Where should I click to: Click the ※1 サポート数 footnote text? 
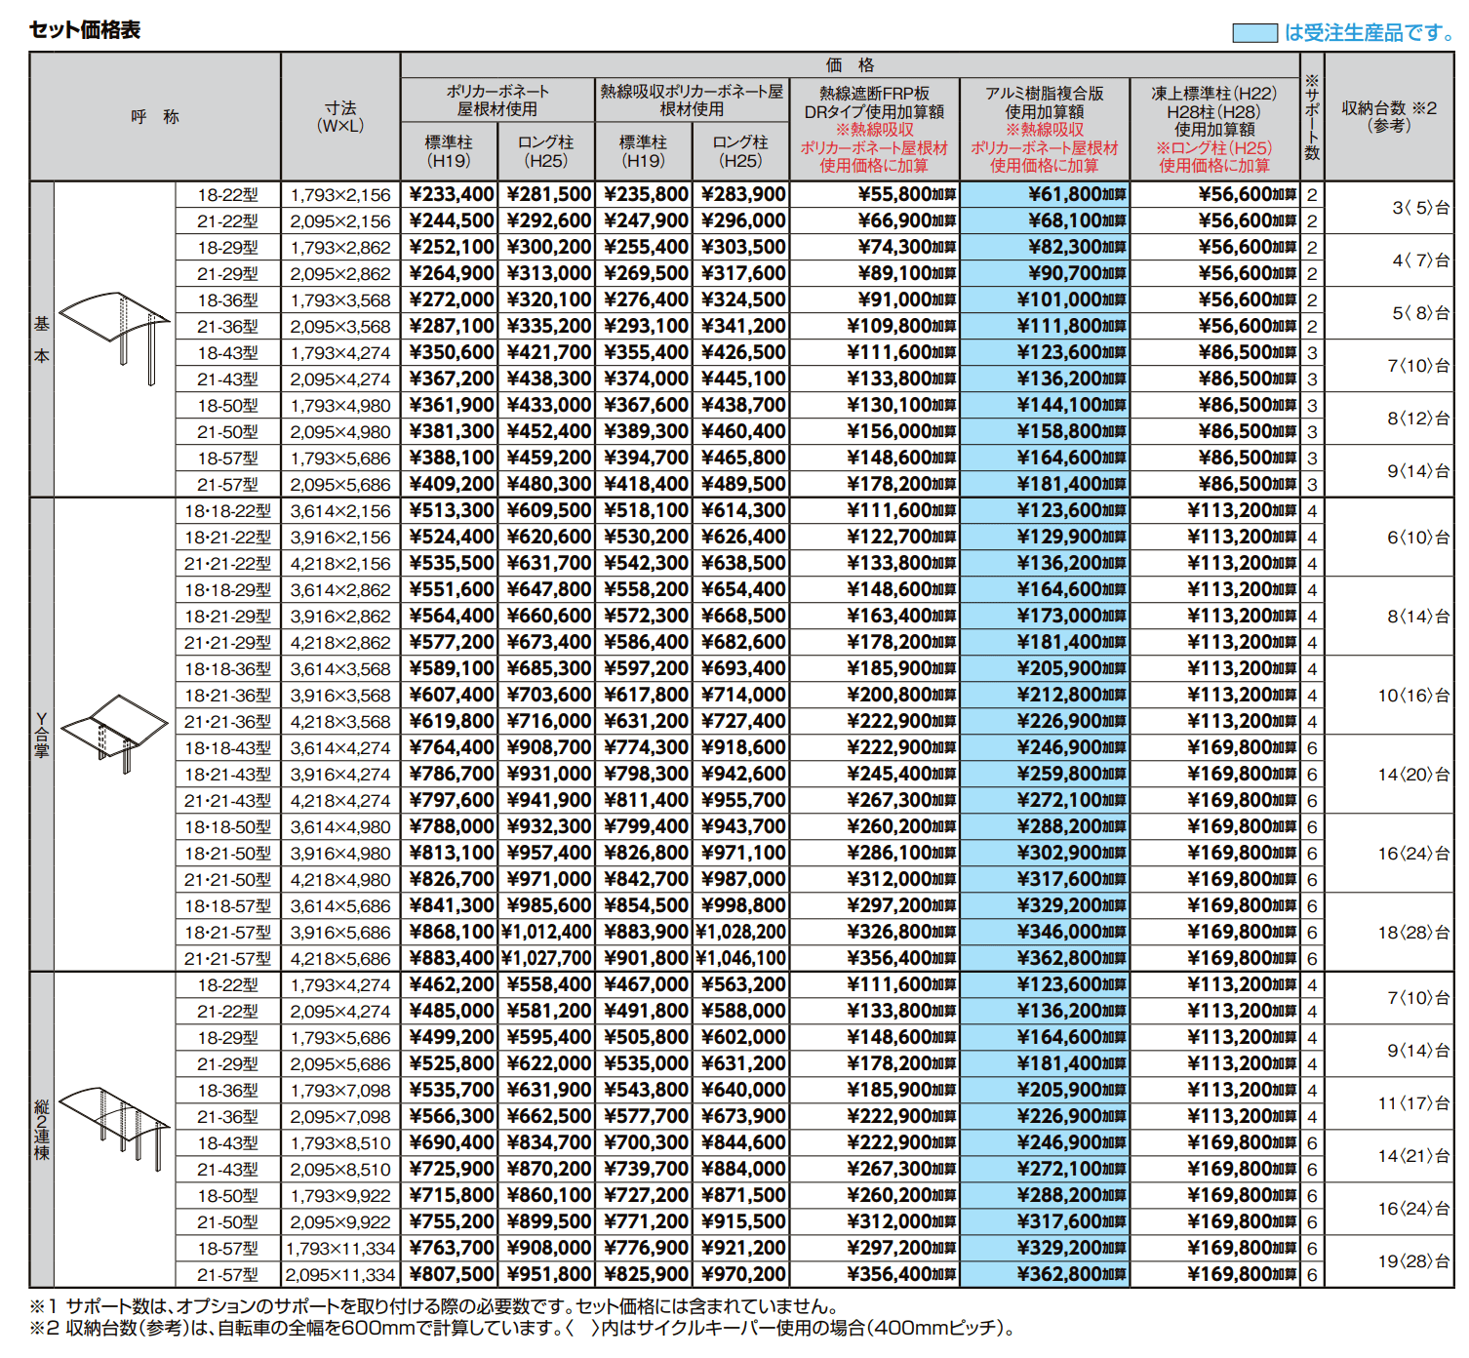434,1306
